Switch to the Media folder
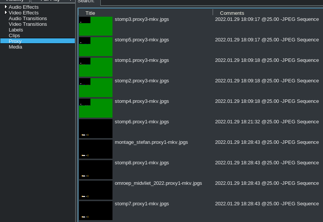This screenshot has height=222, width=323. (16, 47)
